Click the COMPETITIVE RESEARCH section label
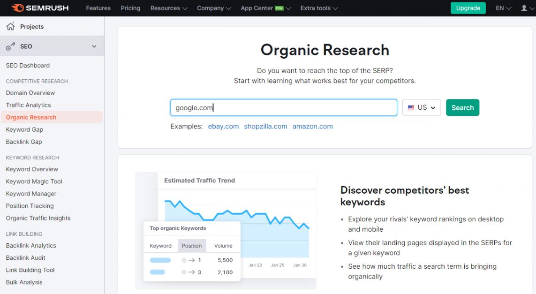The width and height of the screenshot is (536, 294). point(37,82)
